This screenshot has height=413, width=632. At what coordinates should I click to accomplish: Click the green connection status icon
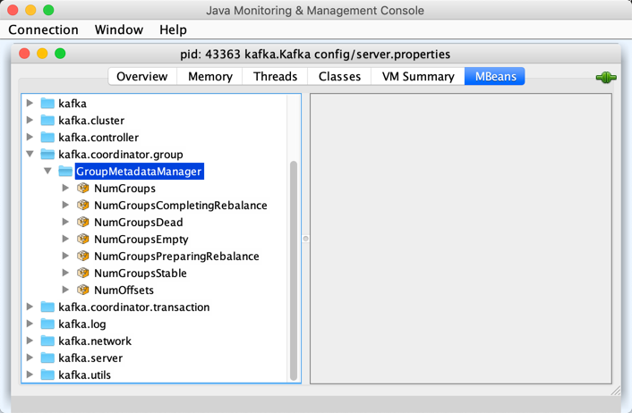(606, 78)
